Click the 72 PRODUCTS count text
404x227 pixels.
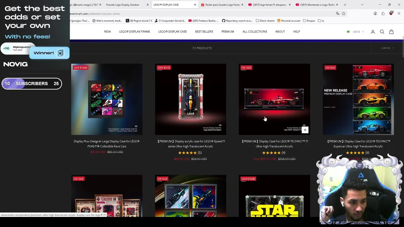click(202, 48)
